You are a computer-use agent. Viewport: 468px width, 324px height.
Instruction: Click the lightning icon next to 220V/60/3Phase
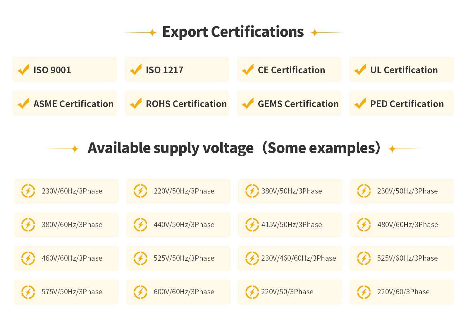coord(364,292)
